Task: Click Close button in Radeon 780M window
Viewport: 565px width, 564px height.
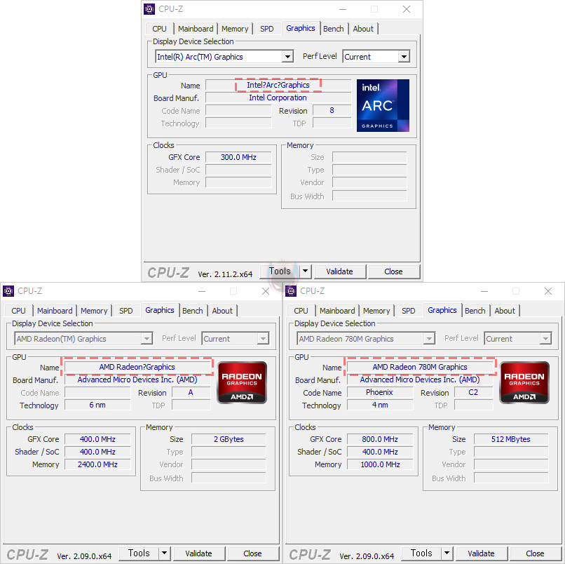Action: 535,553
